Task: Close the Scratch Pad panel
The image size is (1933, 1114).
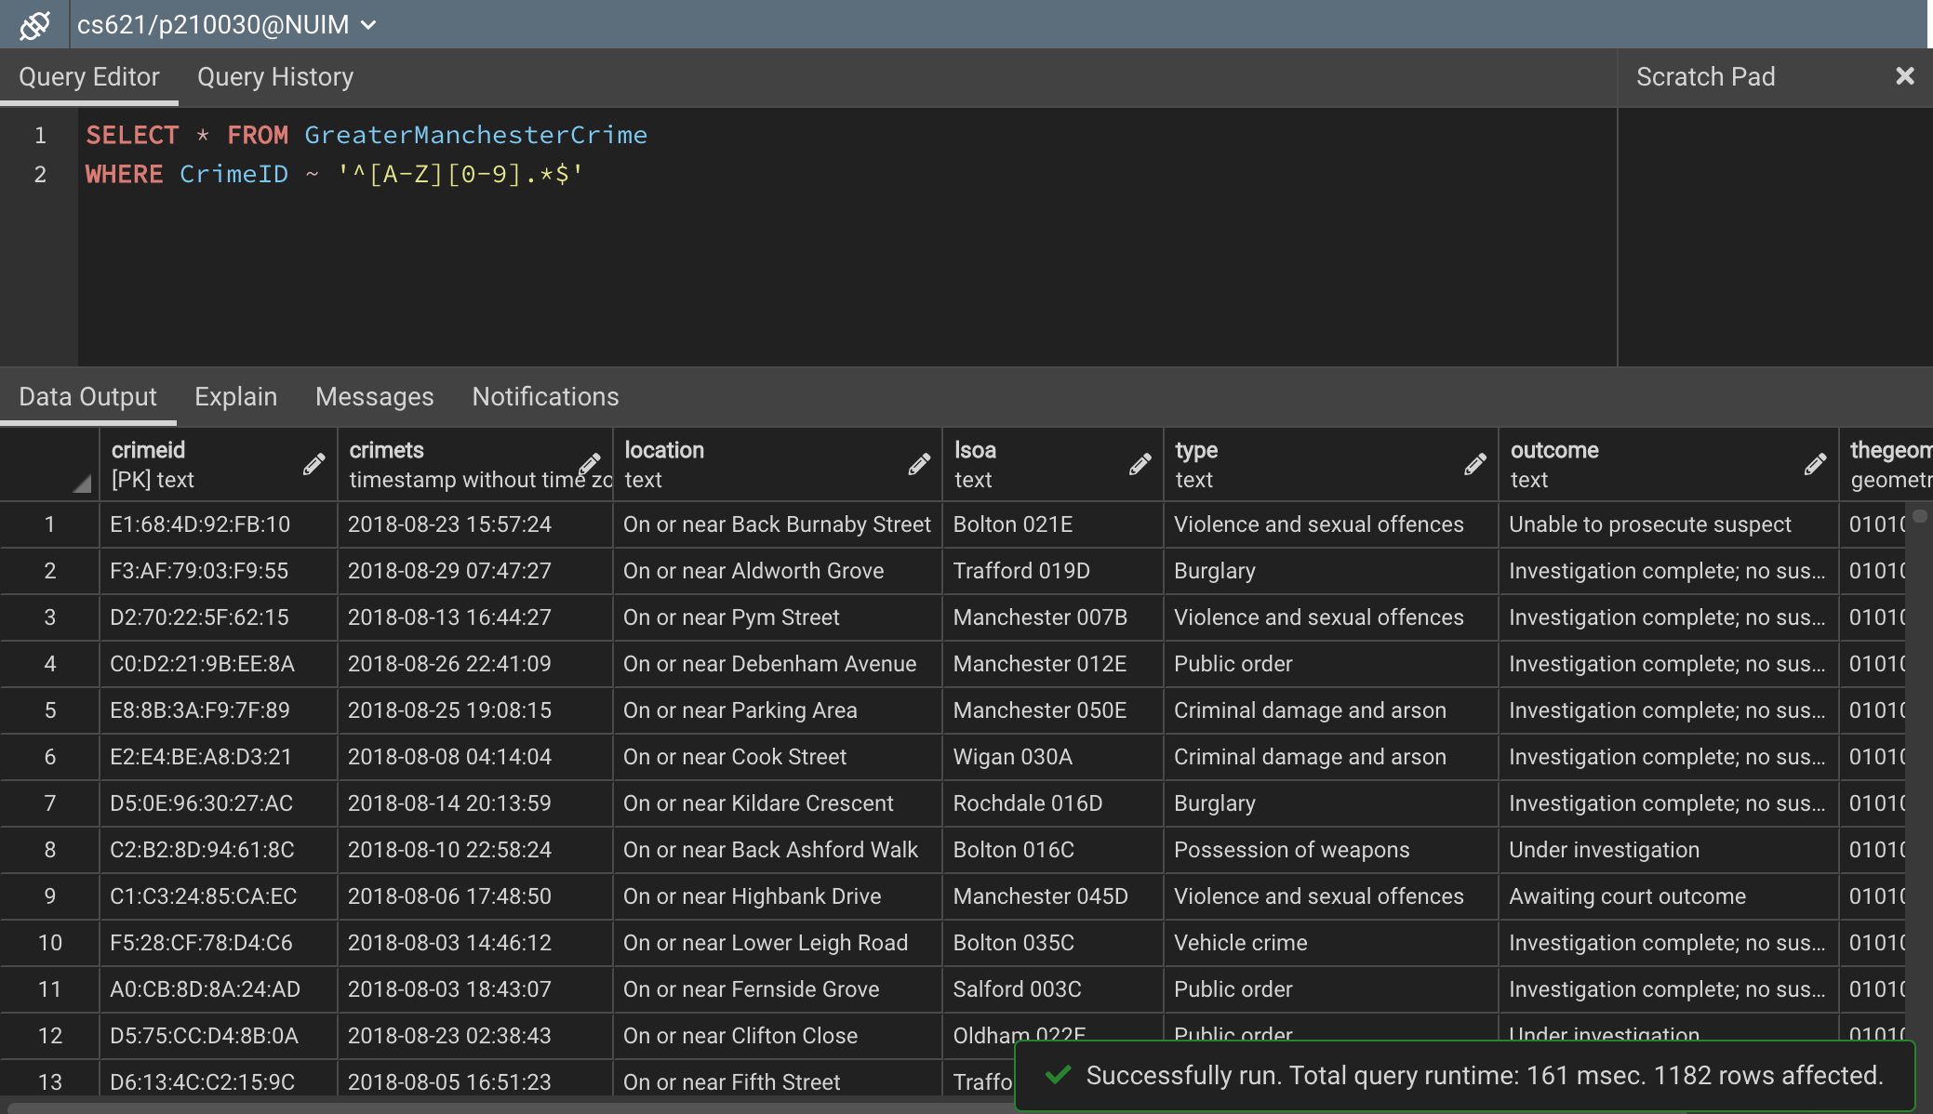Action: (1904, 76)
